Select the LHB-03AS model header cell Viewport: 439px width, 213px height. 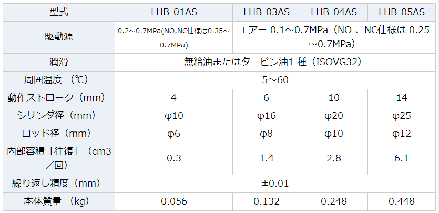tap(266, 12)
